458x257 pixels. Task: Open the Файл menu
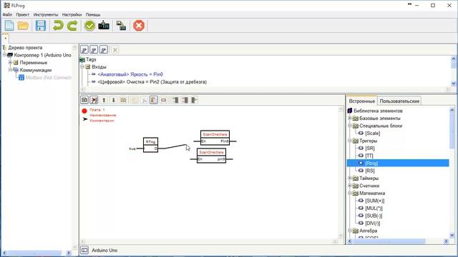point(7,14)
